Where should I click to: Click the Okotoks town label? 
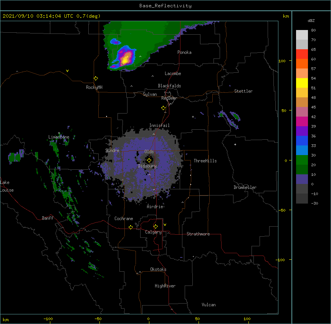(158, 269)
